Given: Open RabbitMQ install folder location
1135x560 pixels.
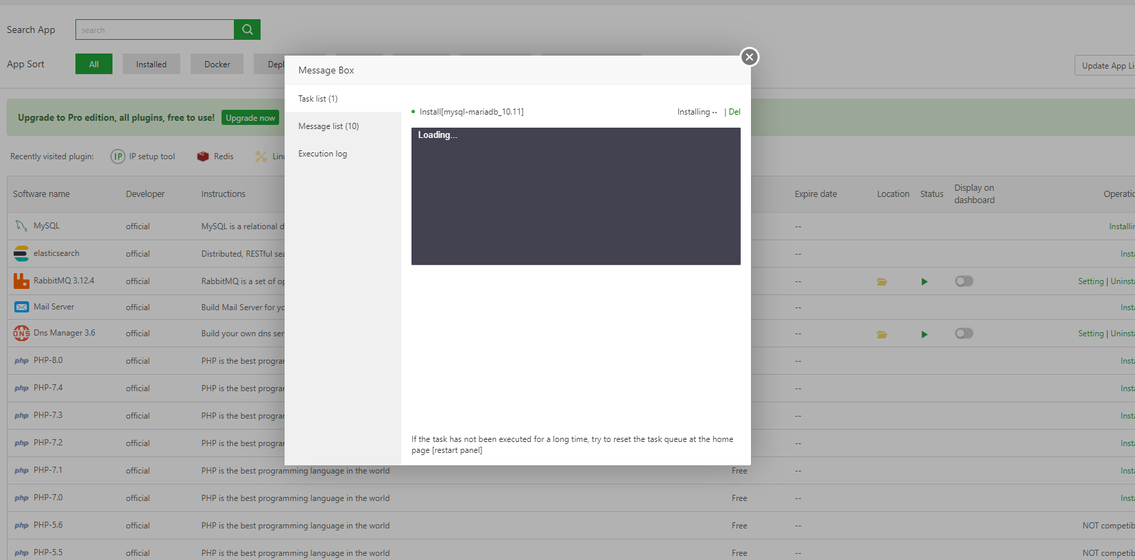Looking at the screenshot, I should 882,281.
